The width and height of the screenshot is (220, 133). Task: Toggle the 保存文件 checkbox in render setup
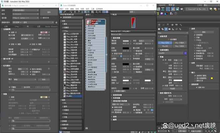coord(41,18)
